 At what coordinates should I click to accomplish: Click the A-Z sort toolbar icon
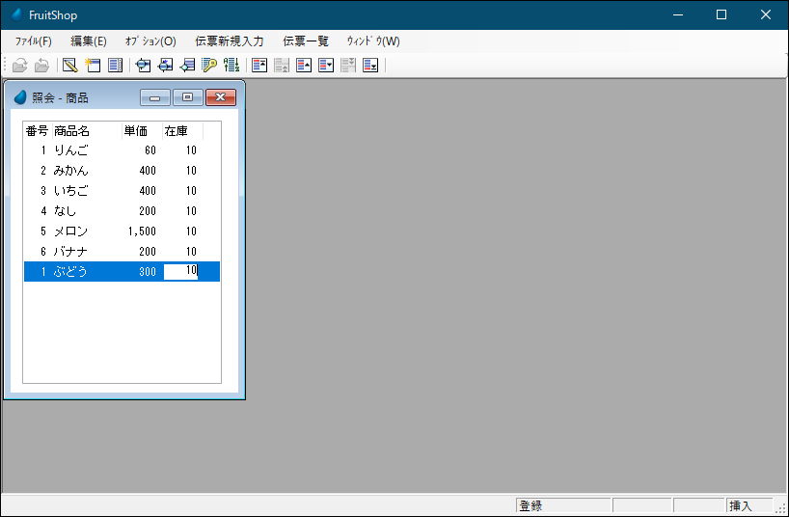point(231,66)
